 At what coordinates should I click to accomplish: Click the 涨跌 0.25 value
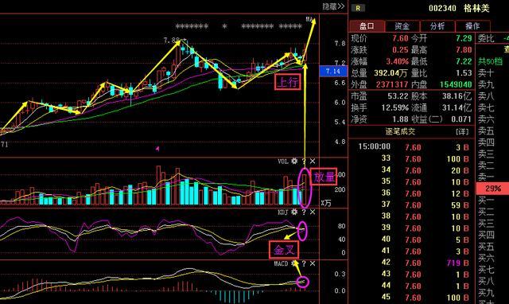coord(400,50)
